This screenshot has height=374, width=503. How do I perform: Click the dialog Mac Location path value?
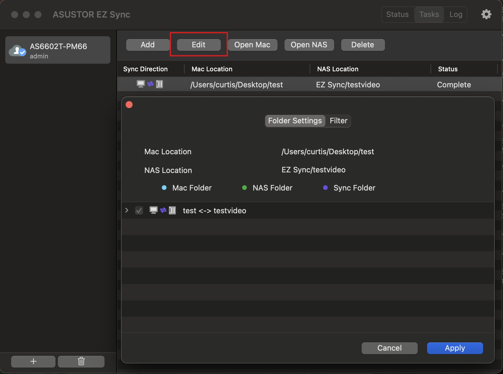328,152
